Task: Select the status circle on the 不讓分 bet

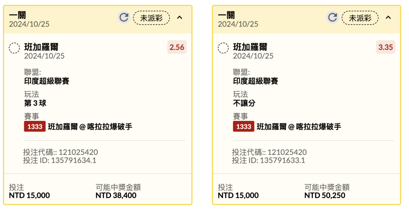Action: pyautogui.click(x=223, y=48)
